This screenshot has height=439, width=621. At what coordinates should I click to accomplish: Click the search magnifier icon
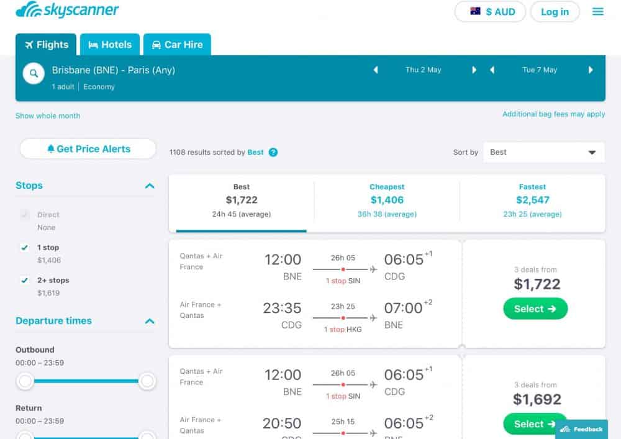(34, 73)
